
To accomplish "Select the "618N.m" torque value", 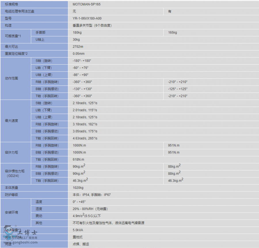I will (78, 159).
